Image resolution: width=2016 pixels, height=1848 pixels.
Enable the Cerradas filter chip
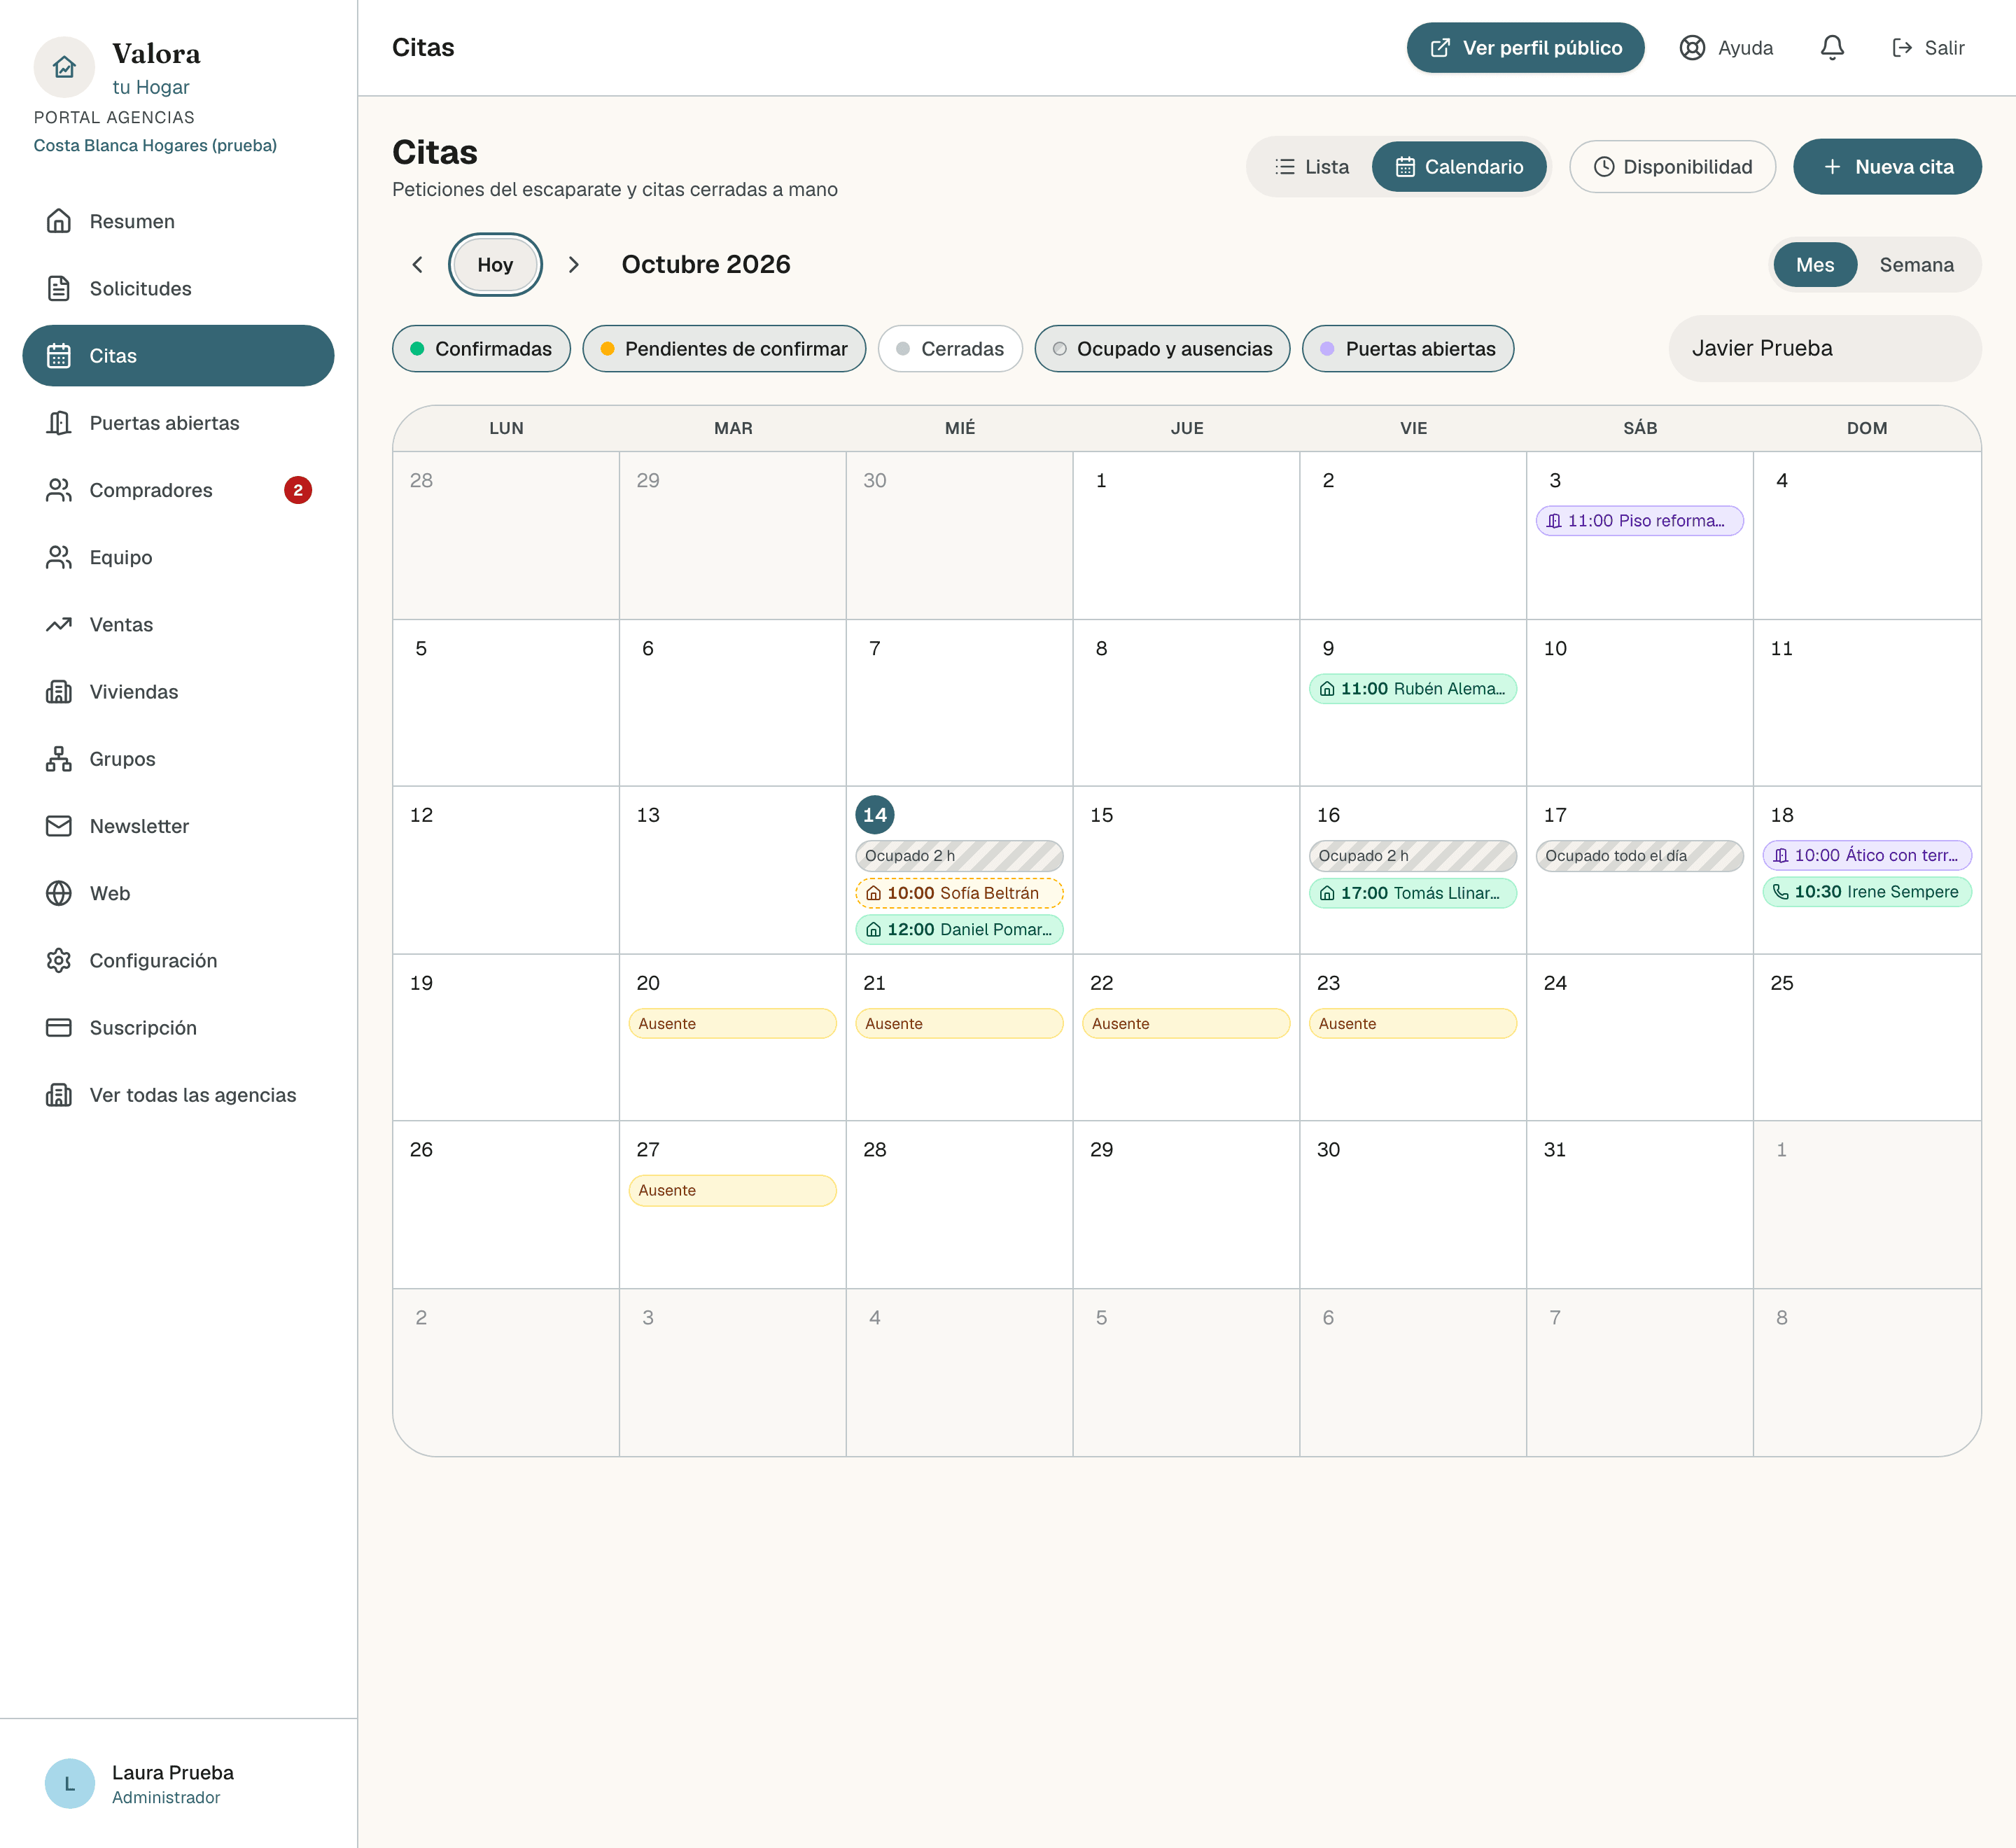(950, 348)
